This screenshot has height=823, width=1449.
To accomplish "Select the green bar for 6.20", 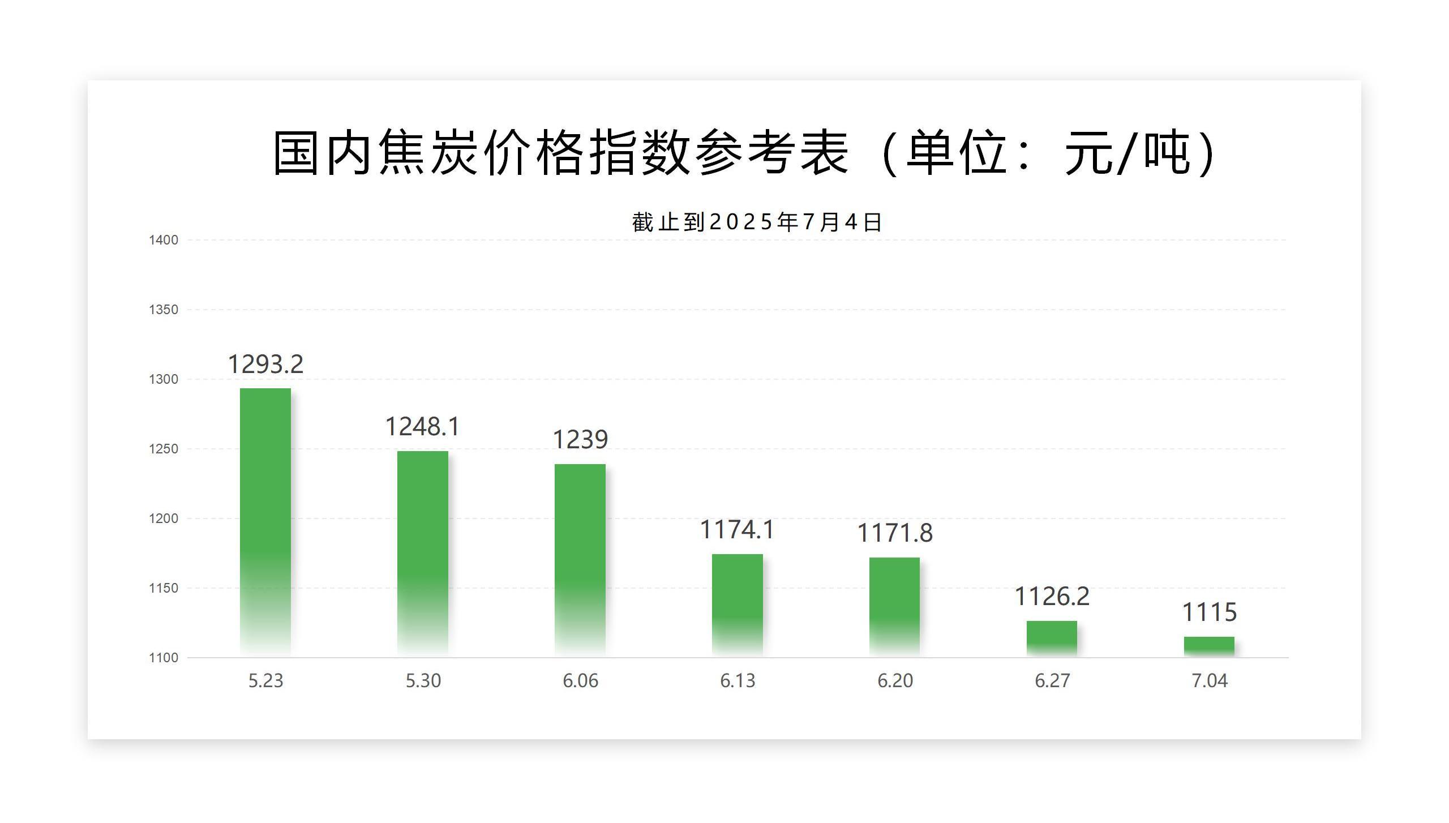I will [895, 607].
